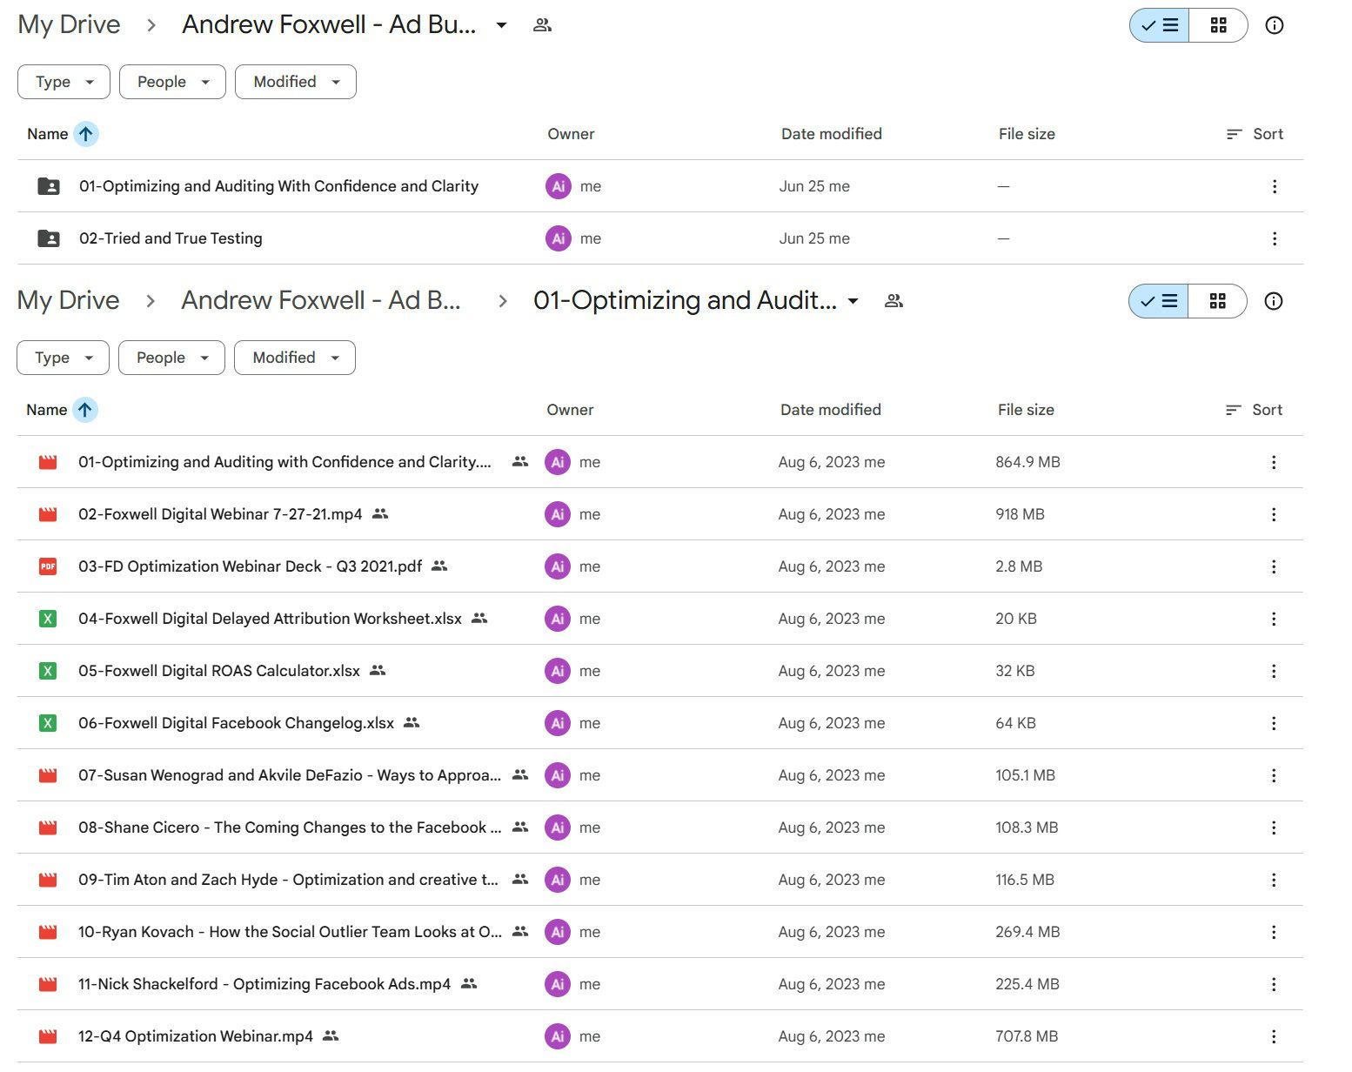1352x1072 pixels.
Task: Click the shared icon beside 12-Q4 Optimization Webinar.mp4
Action: [331, 1036]
